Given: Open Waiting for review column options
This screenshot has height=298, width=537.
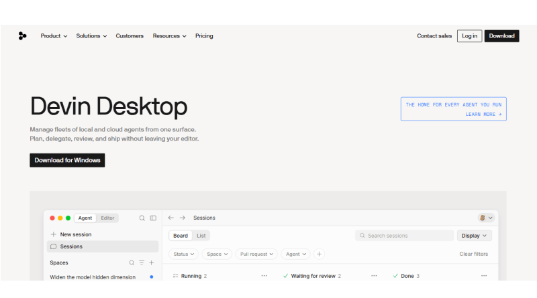Looking at the screenshot, I should click(374, 276).
